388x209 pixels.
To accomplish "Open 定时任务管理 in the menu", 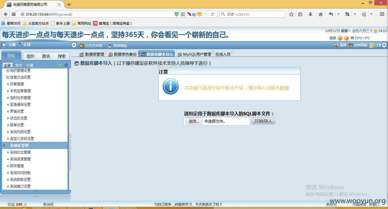I will coord(20,98).
